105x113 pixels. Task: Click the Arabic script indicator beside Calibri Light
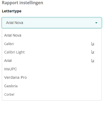click(x=93, y=52)
